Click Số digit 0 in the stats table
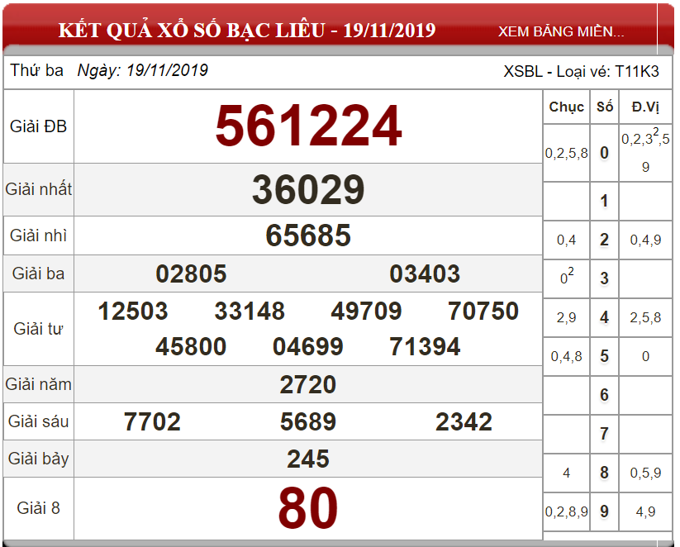Image resolution: width=680 pixels, height=547 pixels. (605, 153)
